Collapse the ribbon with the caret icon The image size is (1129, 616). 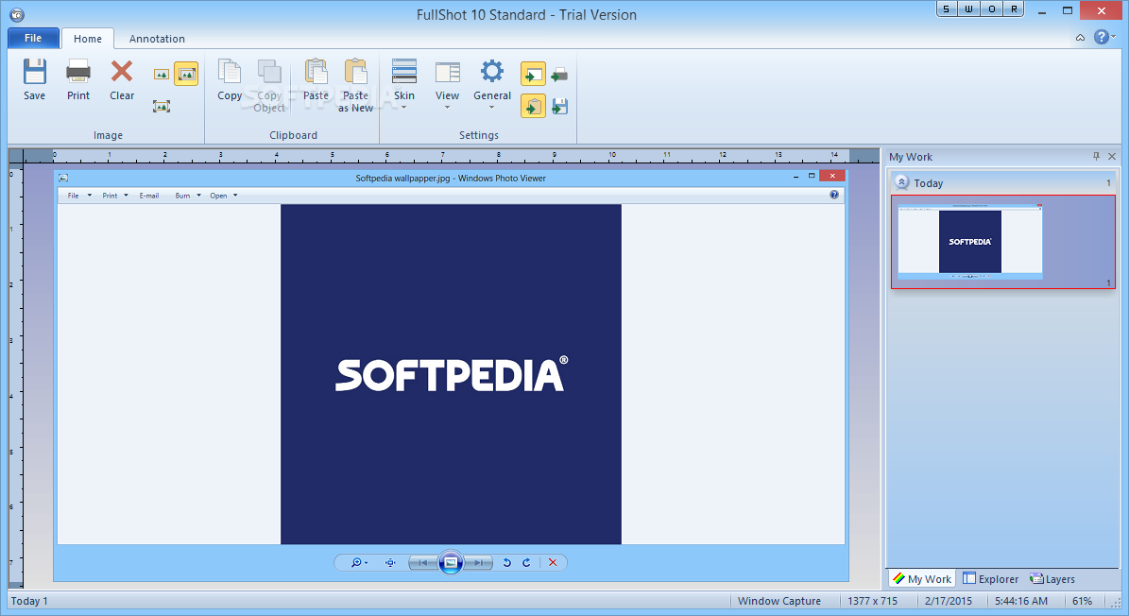[1080, 38]
